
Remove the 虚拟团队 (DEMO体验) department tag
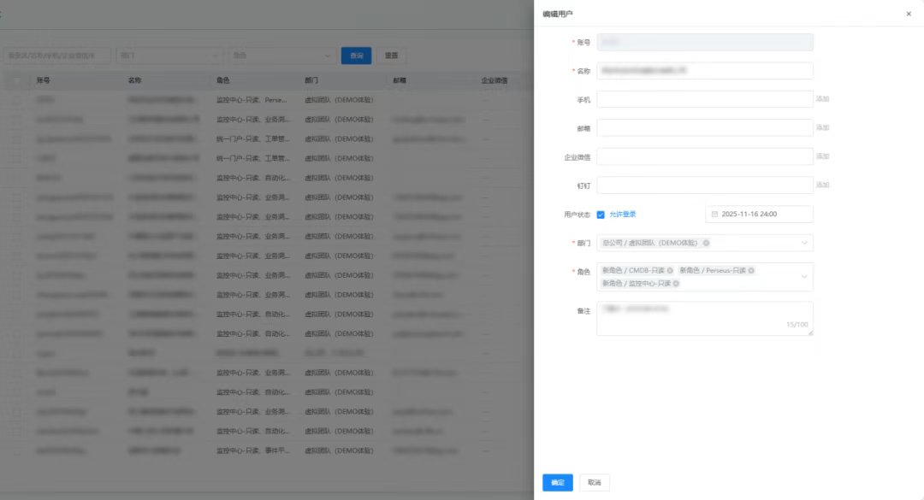click(x=706, y=243)
